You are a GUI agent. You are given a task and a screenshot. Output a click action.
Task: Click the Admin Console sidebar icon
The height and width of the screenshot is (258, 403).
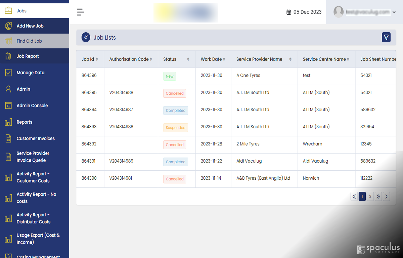[8, 105]
